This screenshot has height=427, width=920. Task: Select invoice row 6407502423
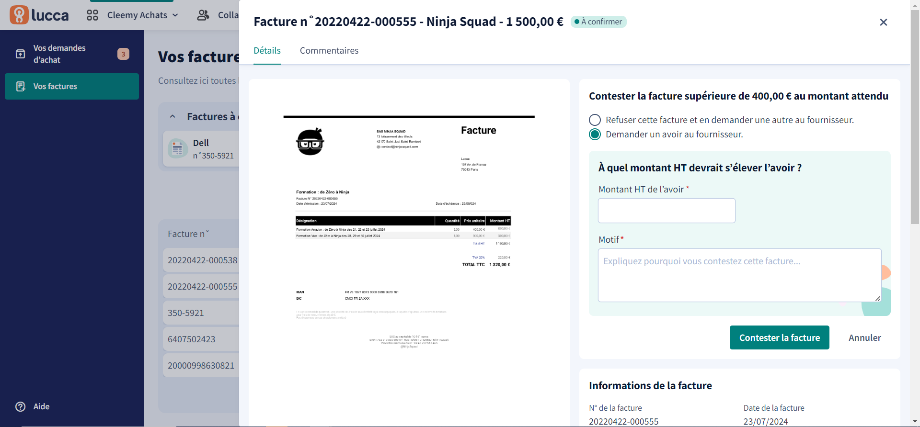click(201, 339)
